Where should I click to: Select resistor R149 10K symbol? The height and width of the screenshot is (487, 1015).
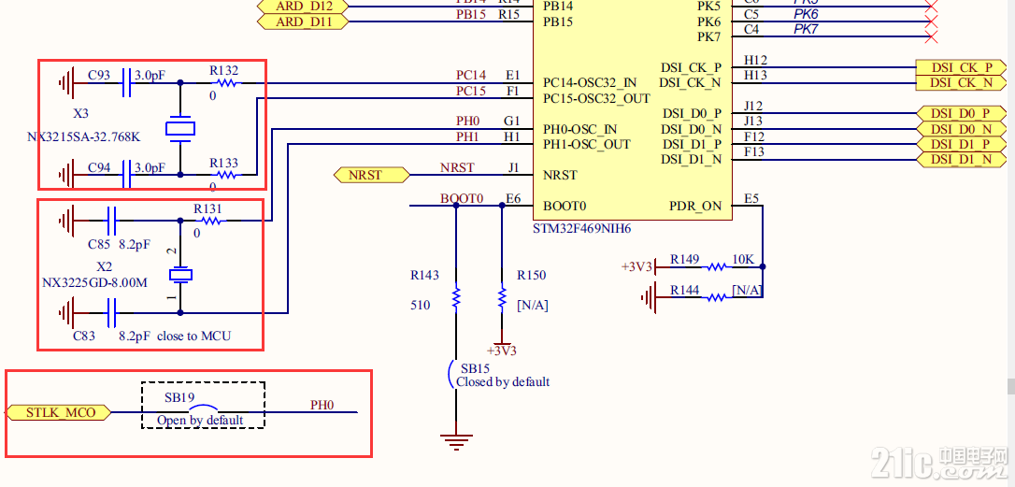(717, 266)
